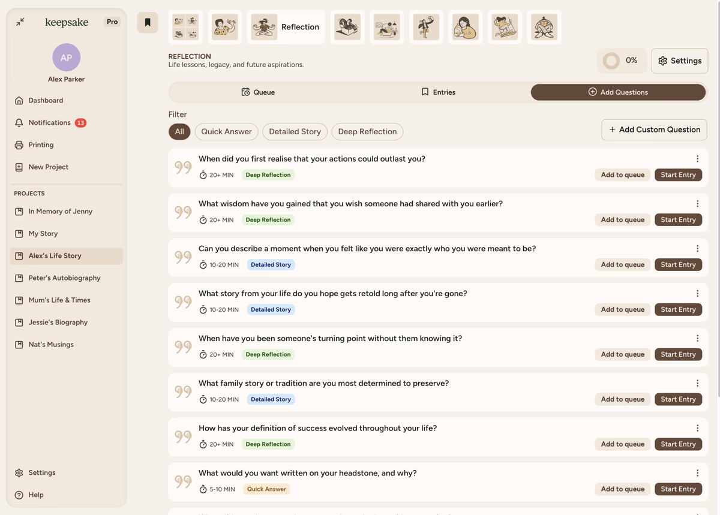Open three-dot menu for the headstone question

(697, 473)
